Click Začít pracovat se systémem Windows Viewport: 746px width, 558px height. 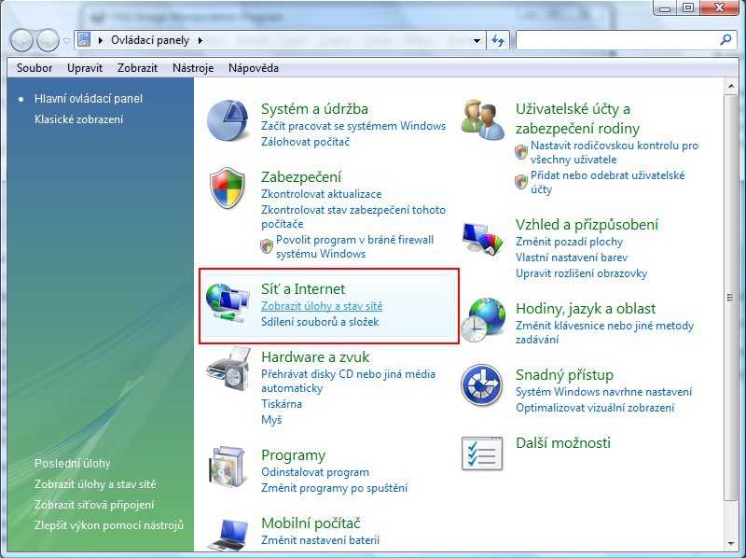pos(353,126)
